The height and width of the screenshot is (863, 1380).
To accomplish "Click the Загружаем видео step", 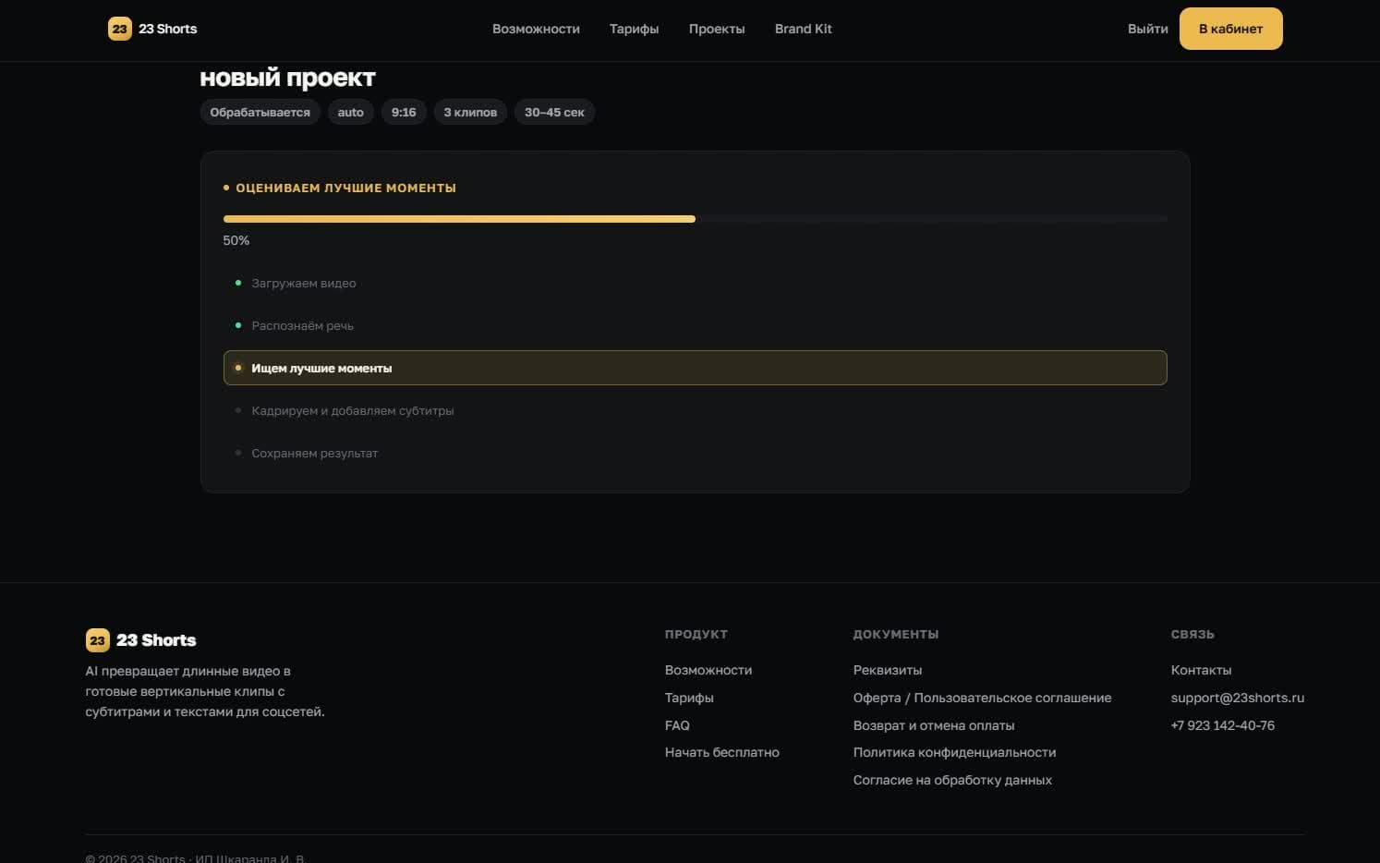I will point(695,283).
